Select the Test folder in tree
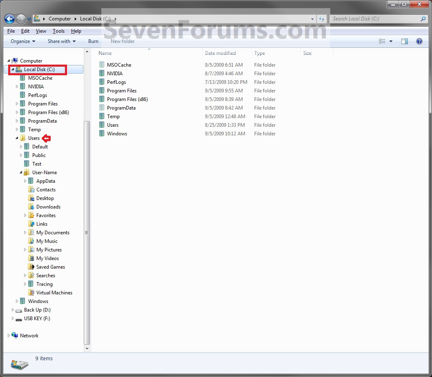Viewport: 432px width, 377px height. pyautogui.click(x=37, y=164)
